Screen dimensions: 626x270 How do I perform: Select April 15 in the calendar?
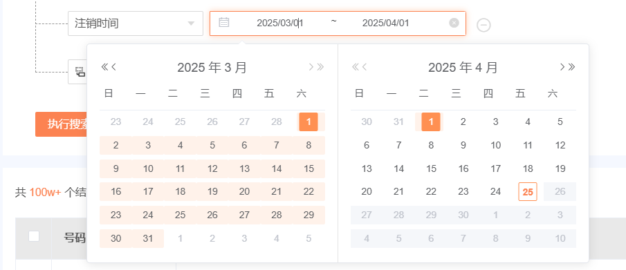[431, 168]
